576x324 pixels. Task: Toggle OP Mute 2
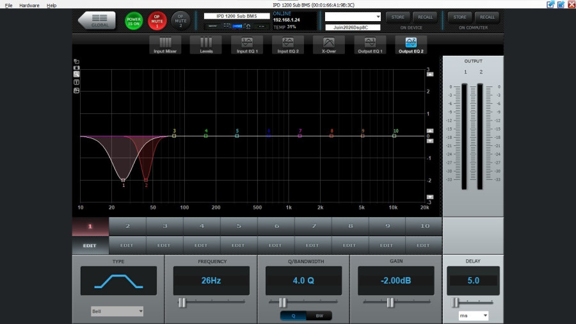[180, 21]
